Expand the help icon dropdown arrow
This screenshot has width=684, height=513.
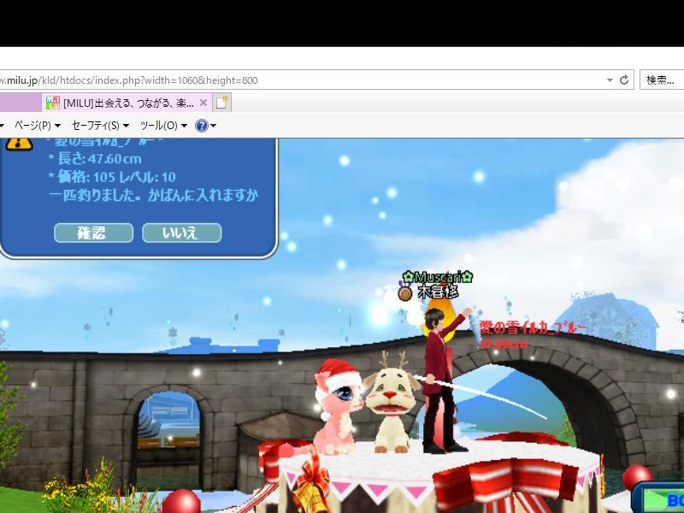214,126
